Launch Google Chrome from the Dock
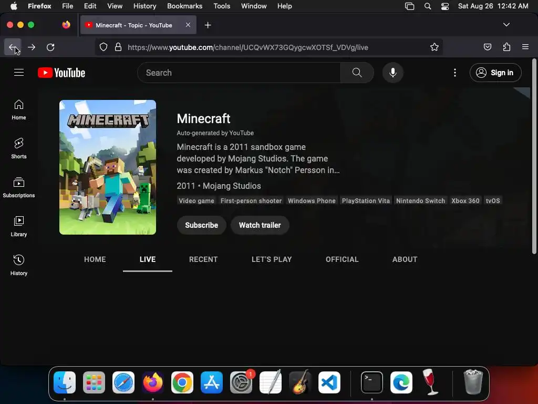The width and height of the screenshot is (538, 404). (x=182, y=382)
